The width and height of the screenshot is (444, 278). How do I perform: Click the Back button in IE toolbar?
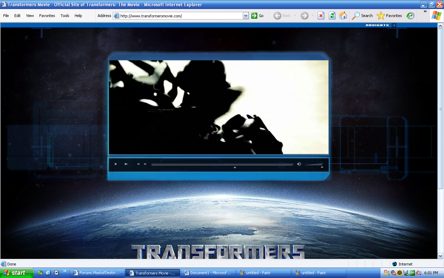pyautogui.click(x=282, y=16)
